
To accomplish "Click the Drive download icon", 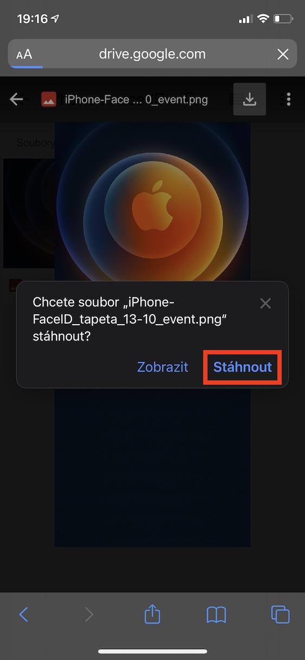I will pyautogui.click(x=250, y=99).
